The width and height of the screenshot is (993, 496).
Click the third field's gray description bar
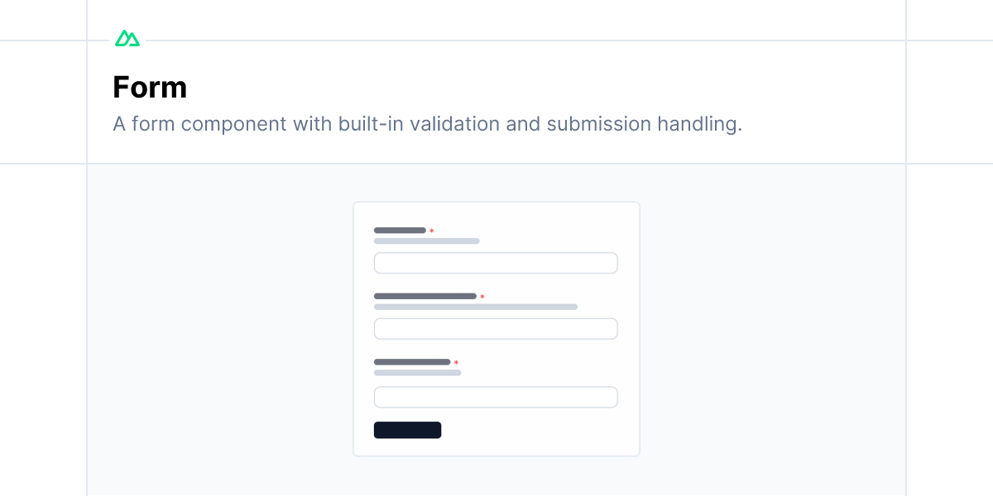(x=418, y=373)
